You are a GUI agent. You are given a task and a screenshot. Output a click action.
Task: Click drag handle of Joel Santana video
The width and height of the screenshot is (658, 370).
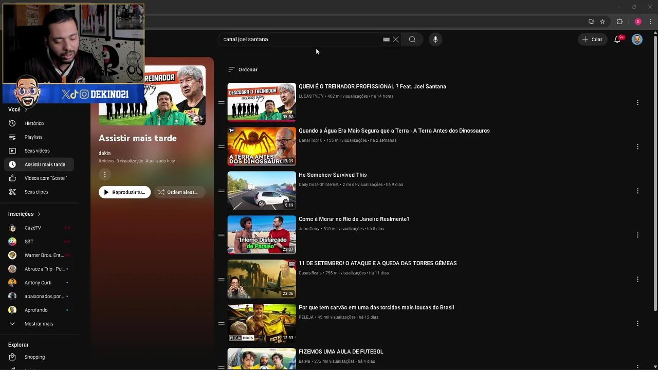pyautogui.click(x=221, y=103)
